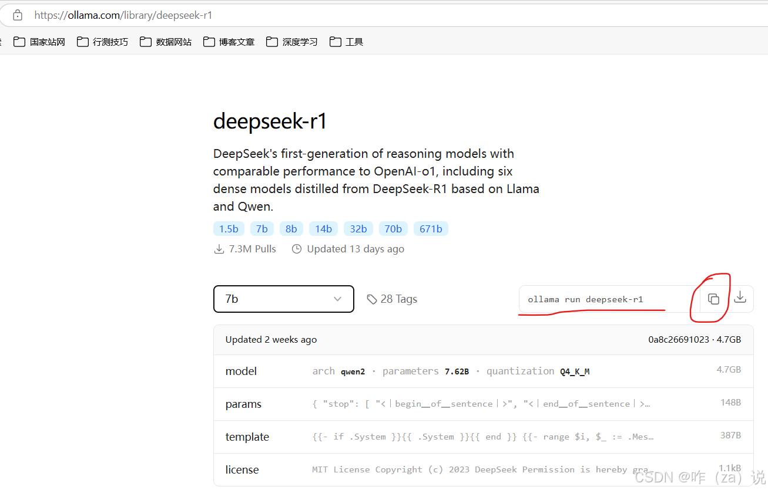Open the 数据网站 bookmark folder
The height and width of the screenshot is (490, 768).
point(166,42)
